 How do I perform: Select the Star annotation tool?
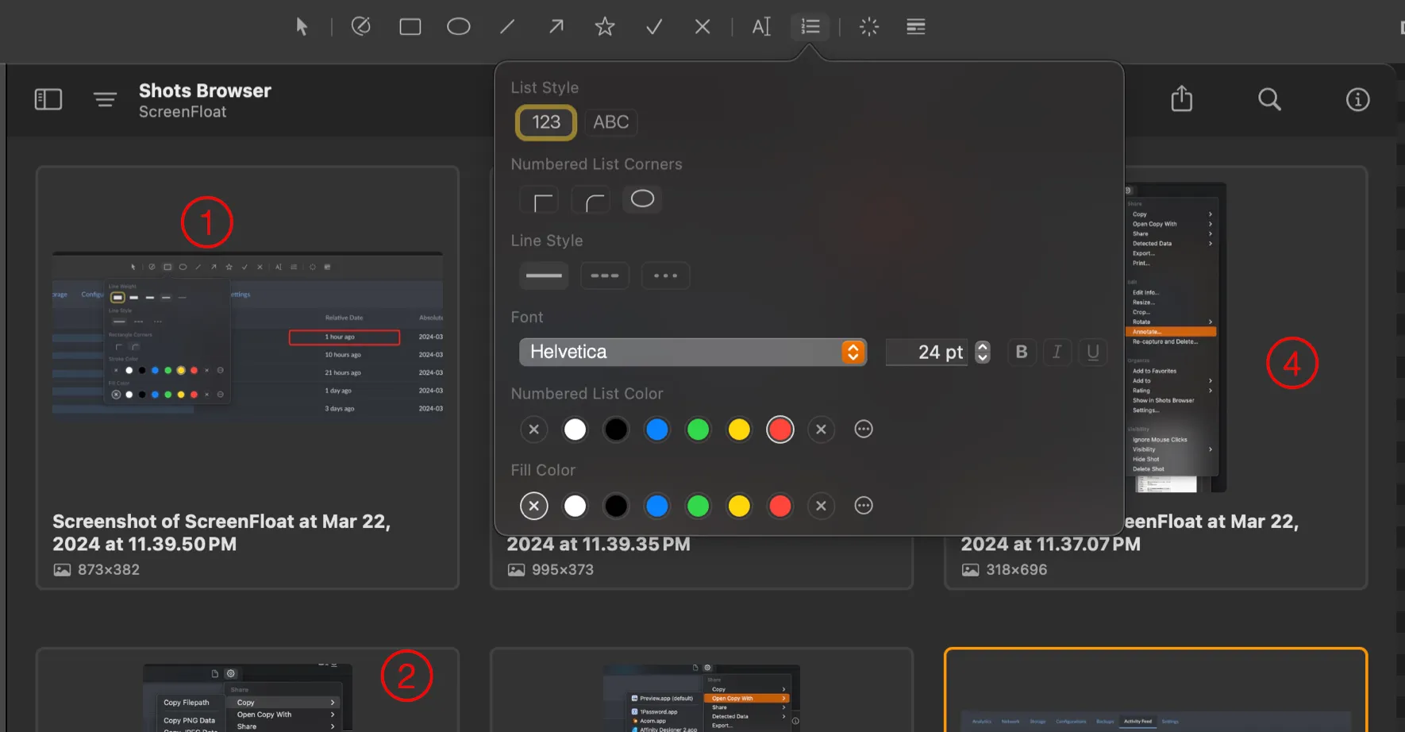[604, 26]
